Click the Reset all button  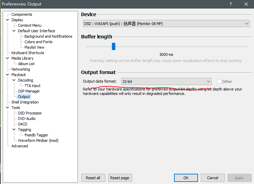93,178
